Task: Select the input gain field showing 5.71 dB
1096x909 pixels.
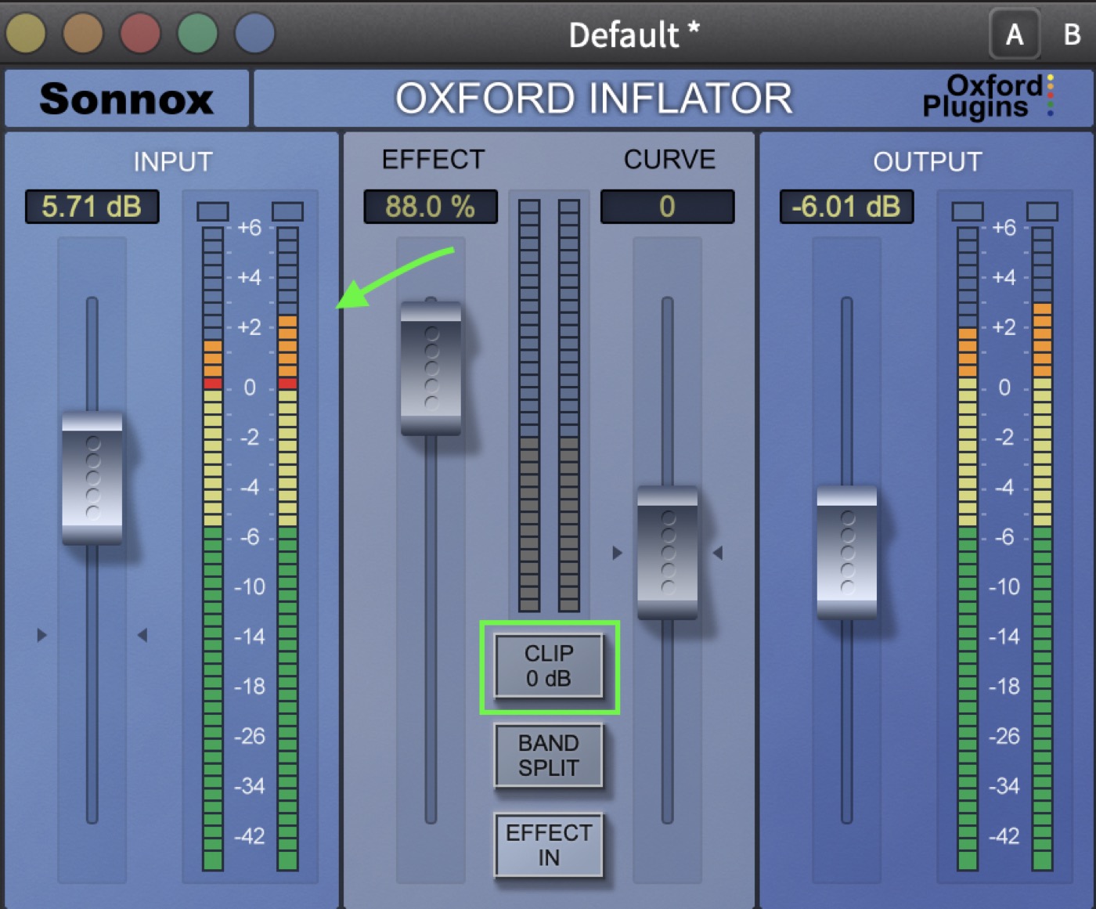Action: [92, 207]
